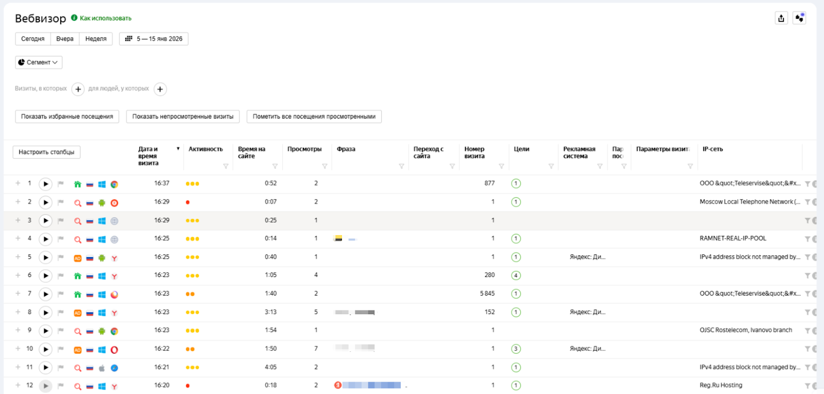824x394 pixels.
Task: Add a visit condition with plus button
Action: (x=78, y=89)
